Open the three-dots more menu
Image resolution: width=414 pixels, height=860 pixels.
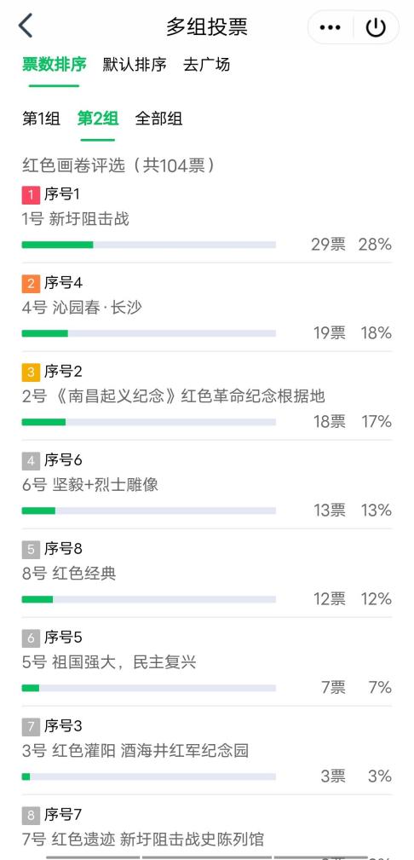pyautogui.click(x=331, y=27)
